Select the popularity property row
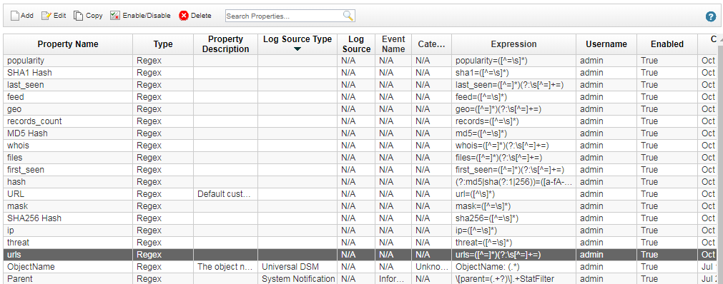Image resolution: width=723 pixels, height=284 pixels. tap(360, 61)
